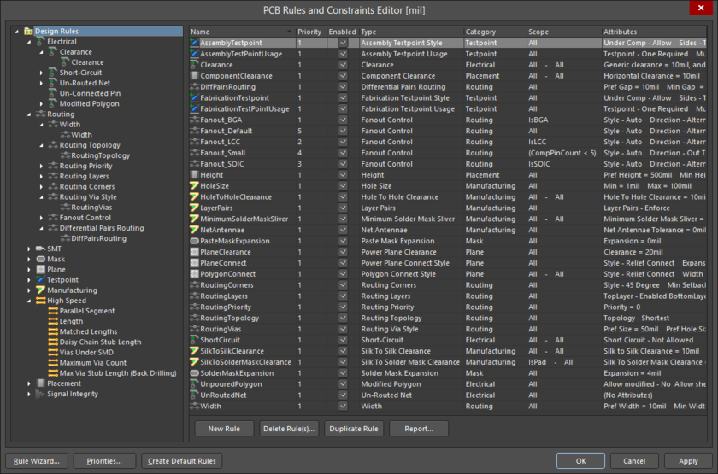The height and width of the screenshot is (474, 718).
Task: Open the rules Report dialog
Action: point(419,429)
